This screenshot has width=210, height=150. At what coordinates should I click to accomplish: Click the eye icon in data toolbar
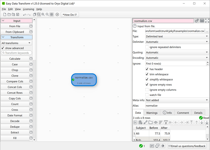tap(156, 122)
